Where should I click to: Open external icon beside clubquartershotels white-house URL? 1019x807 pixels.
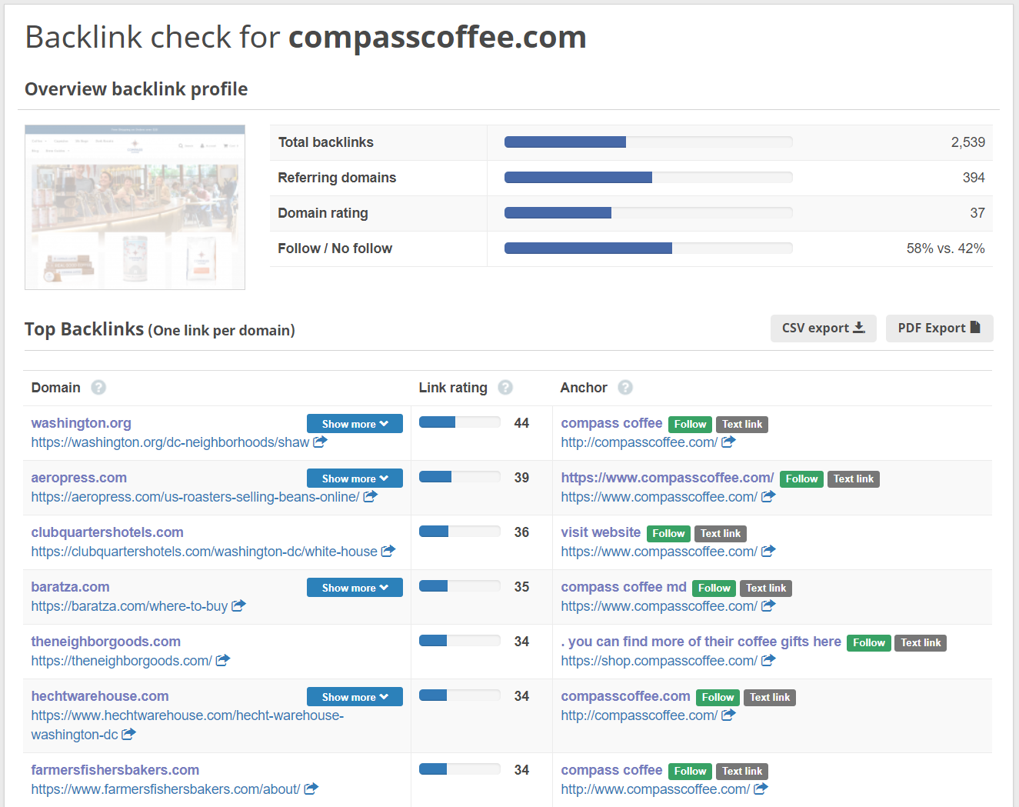388,551
